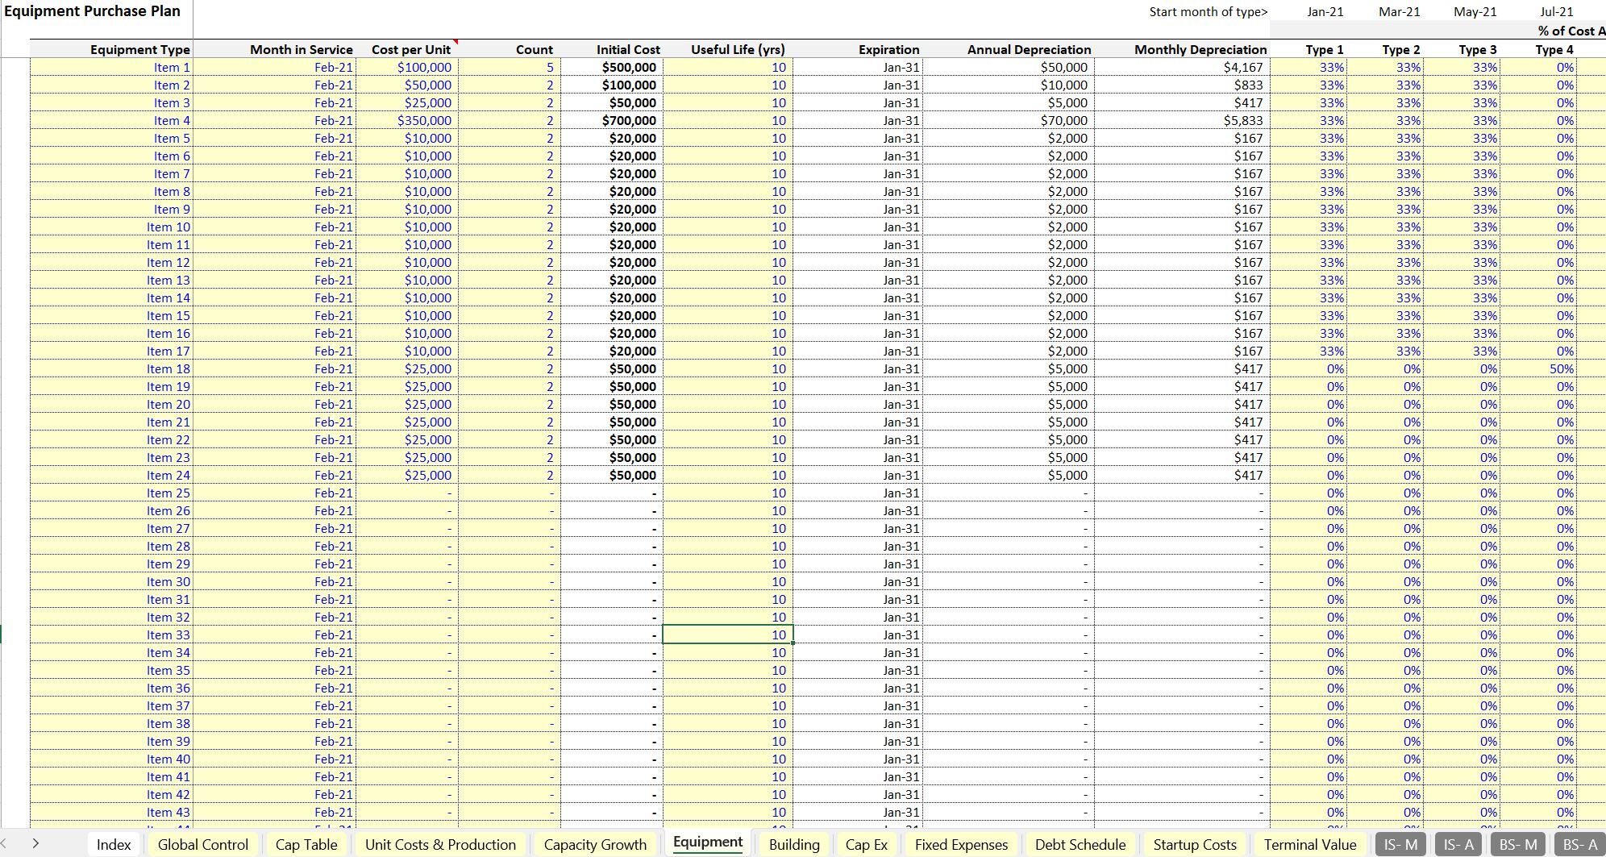
Task: Go to Unit Costs & Production tab
Action: (x=440, y=844)
